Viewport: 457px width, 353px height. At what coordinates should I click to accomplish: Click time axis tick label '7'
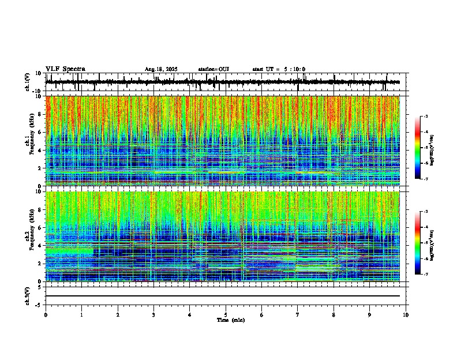tap(298, 315)
